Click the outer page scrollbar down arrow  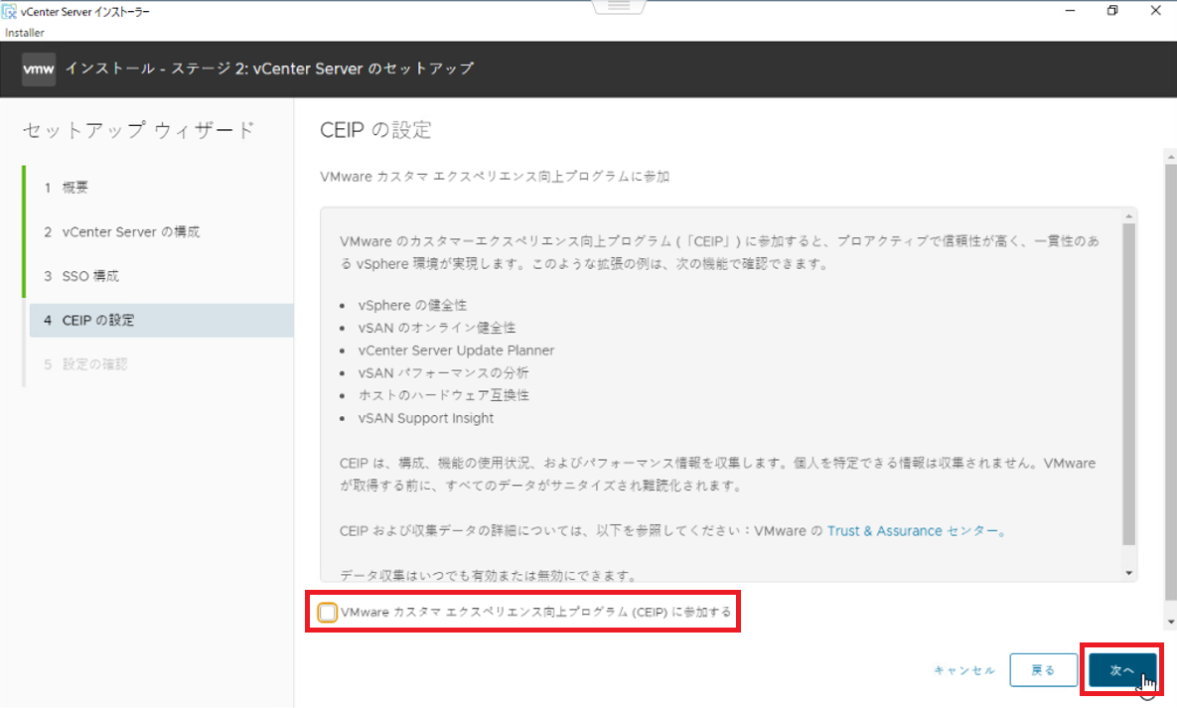(x=1171, y=623)
